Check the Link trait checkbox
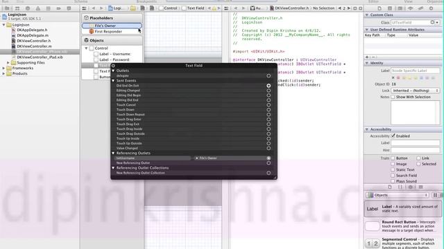The image size is (444, 249). tap(418, 158)
